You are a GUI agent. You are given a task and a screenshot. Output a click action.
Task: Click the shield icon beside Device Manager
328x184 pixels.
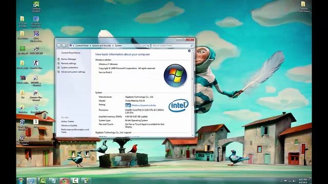58,59
